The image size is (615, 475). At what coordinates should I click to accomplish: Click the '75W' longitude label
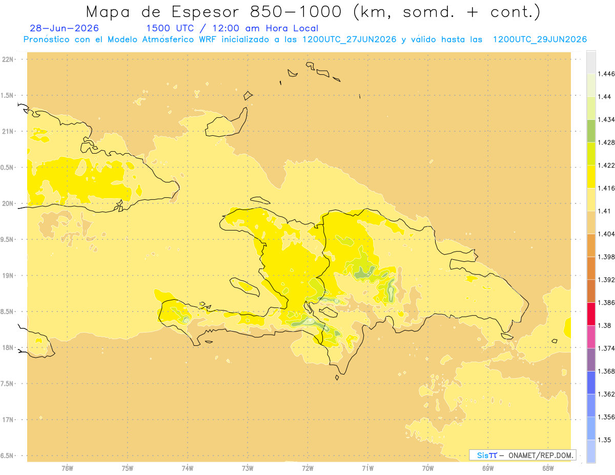click(x=128, y=468)
